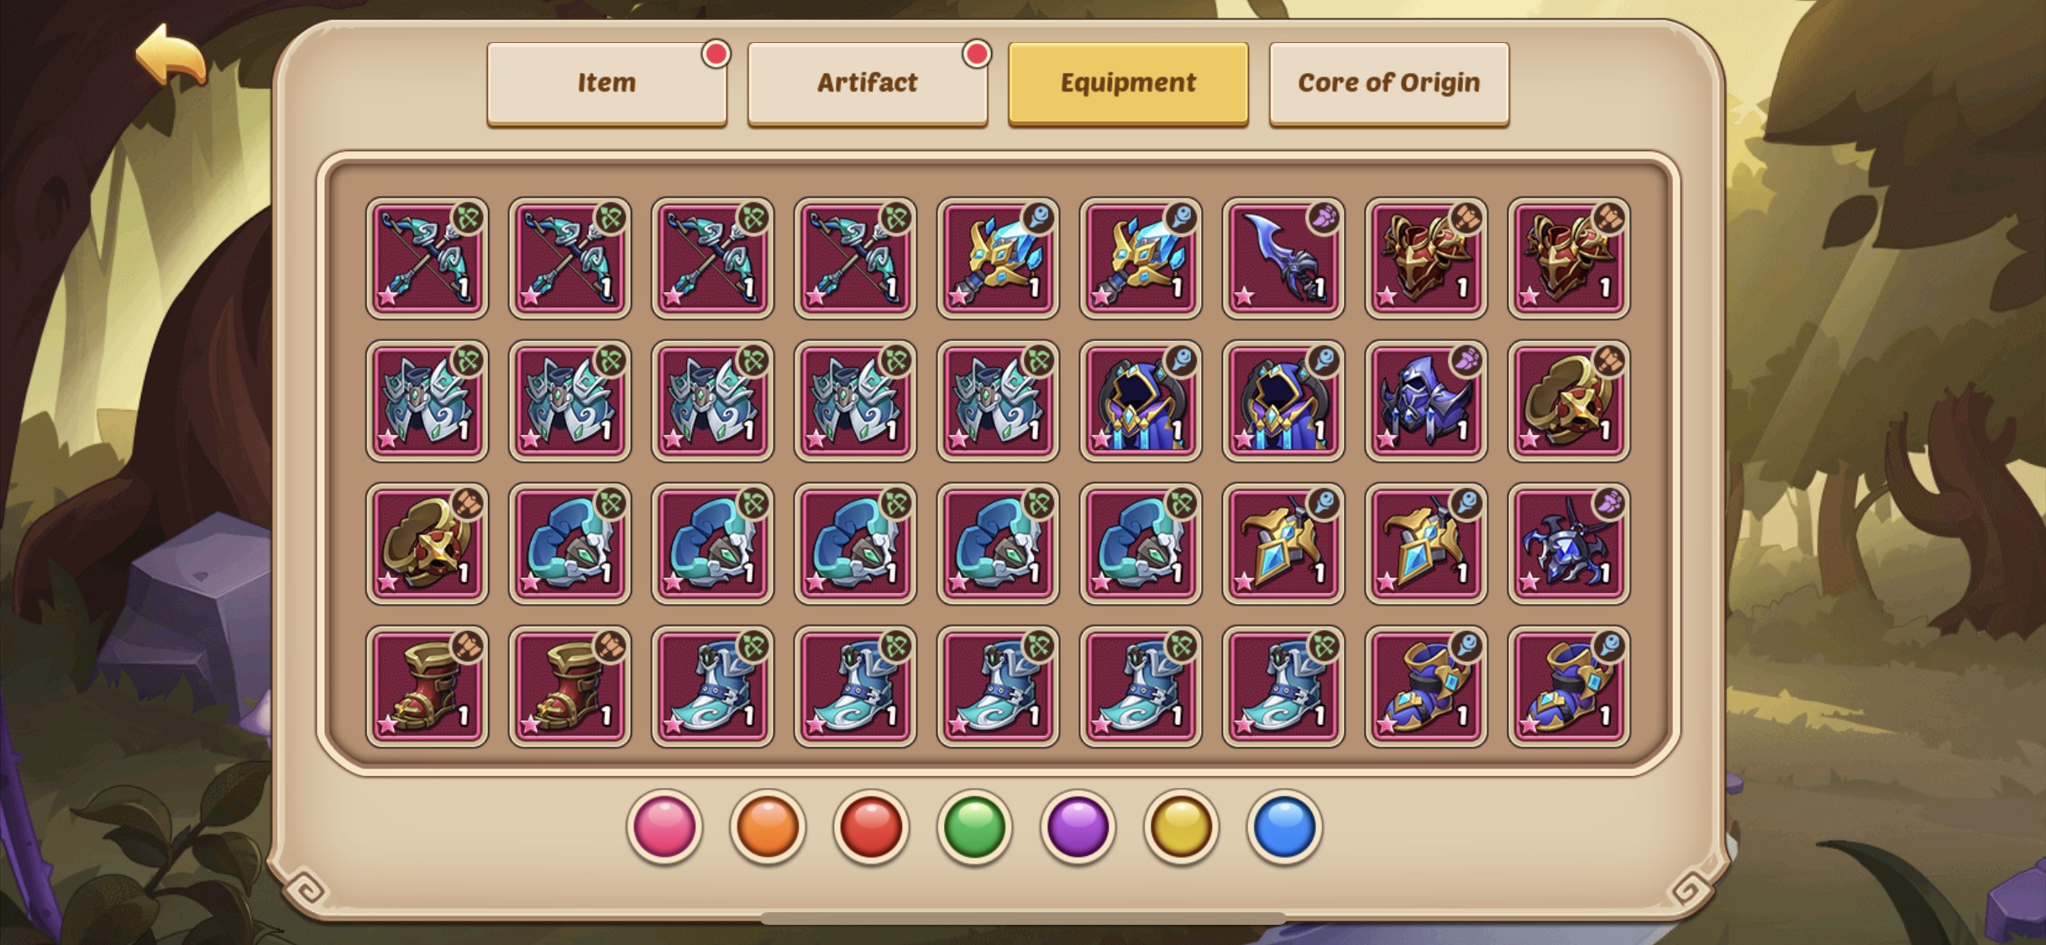Toggle the yellow quality filter orb
Image resolution: width=2046 pixels, height=945 pixels.
click(1181, 827)
